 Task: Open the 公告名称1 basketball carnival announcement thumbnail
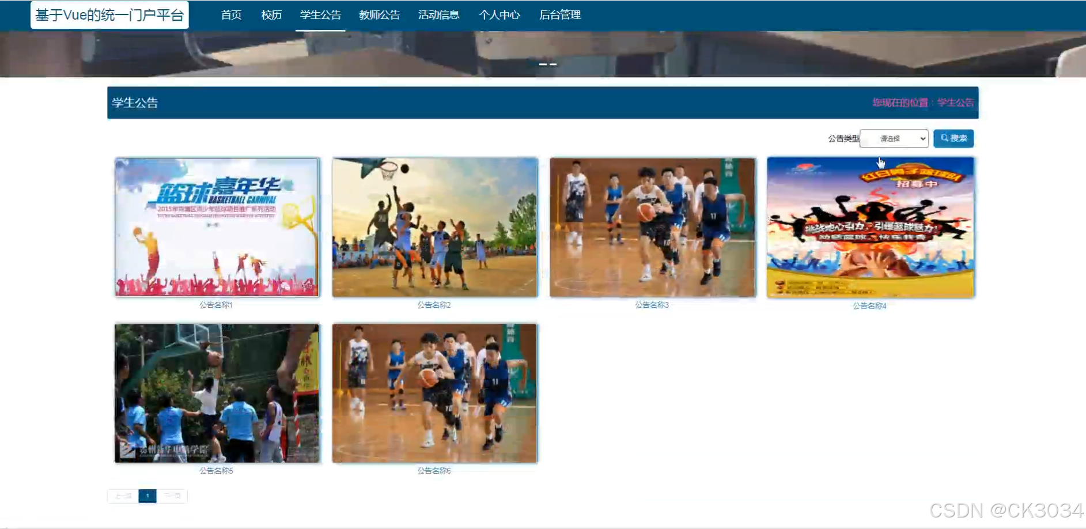pos(217,227)
